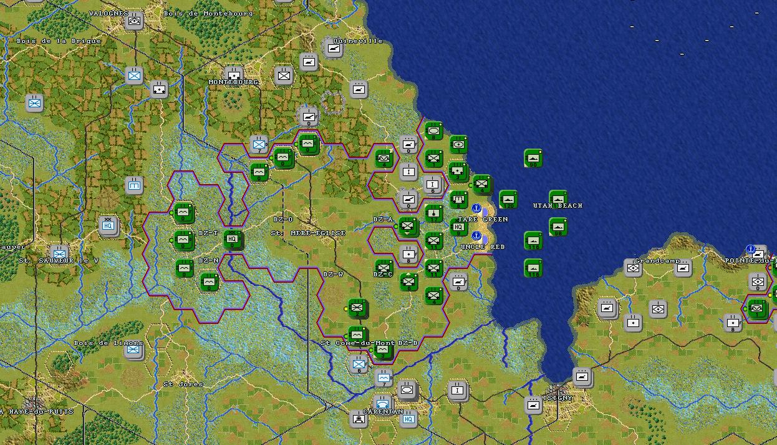Click the UNCLE RED beach label
The height and width of the screenshot is (445, 777).
[x=483, y=247]
